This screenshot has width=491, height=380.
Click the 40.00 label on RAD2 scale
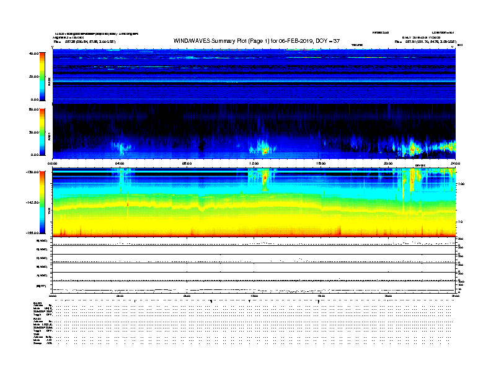click(x=33, y=53)
